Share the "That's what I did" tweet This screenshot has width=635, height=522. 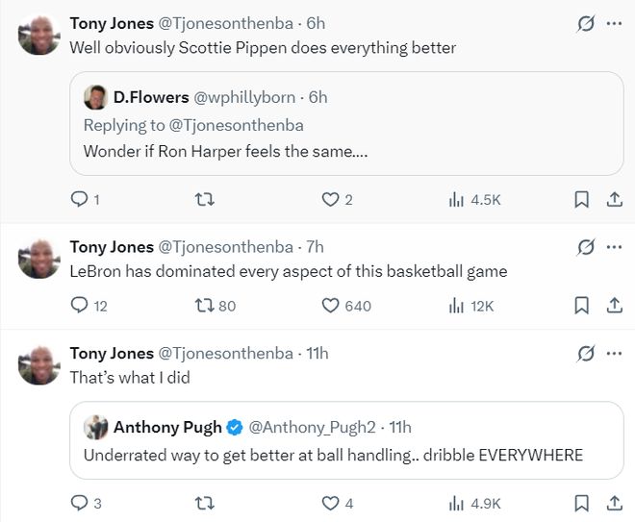pyautogui.click(x=614, y=503)
